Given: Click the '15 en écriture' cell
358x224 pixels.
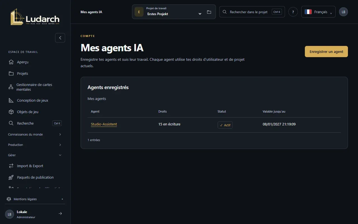Looking at the screenshot, I should 169,124.
